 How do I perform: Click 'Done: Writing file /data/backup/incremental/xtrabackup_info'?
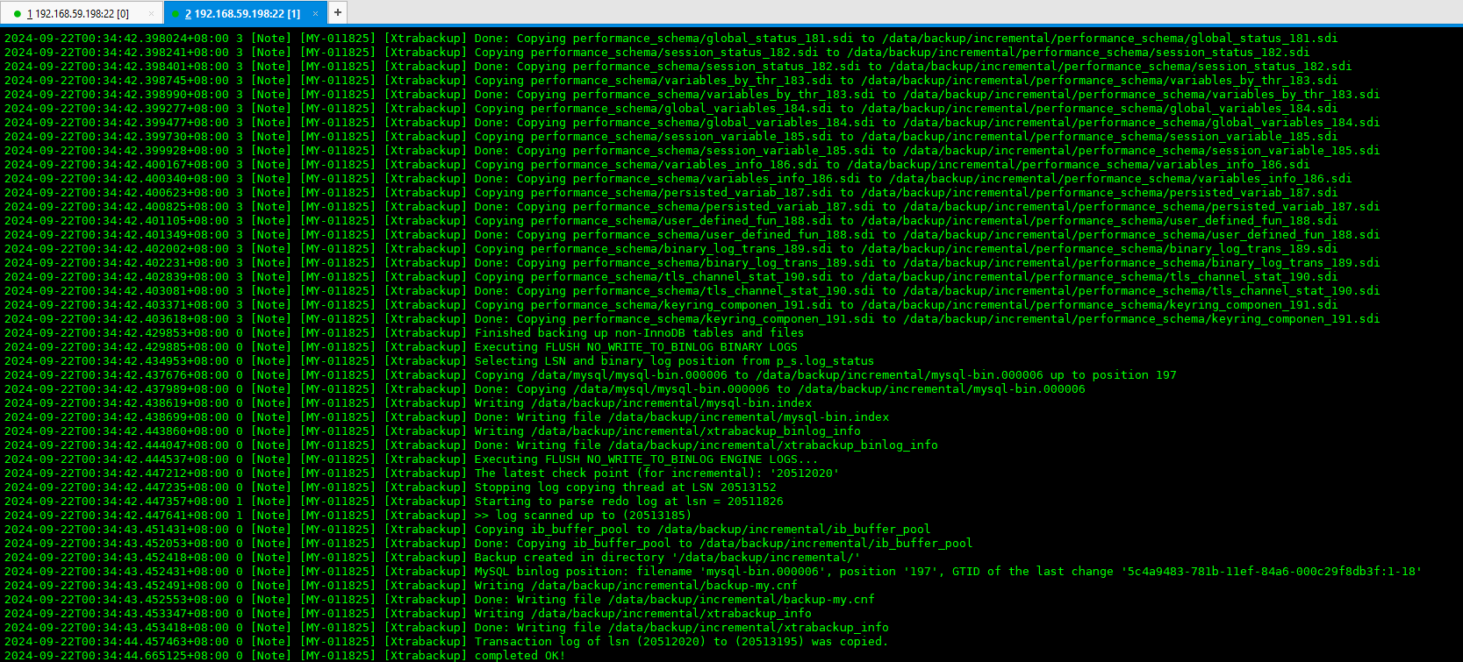point(681,627)
